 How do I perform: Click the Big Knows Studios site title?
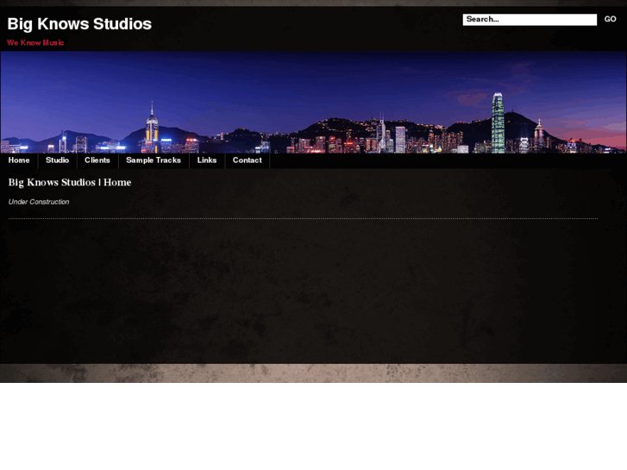point(79,24)
